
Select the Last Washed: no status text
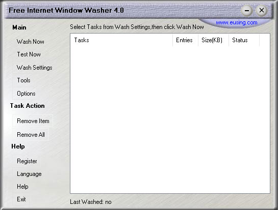tap(91, 202)
